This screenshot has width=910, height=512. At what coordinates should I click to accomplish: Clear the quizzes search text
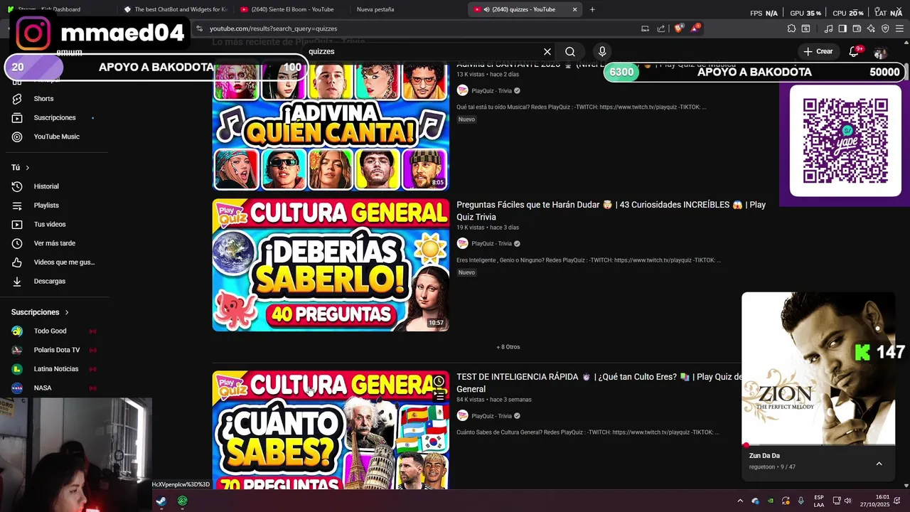(547, 52)
